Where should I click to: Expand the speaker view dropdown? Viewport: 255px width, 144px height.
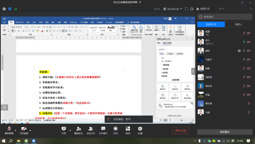pyautogui.click(x=173, y=9)
